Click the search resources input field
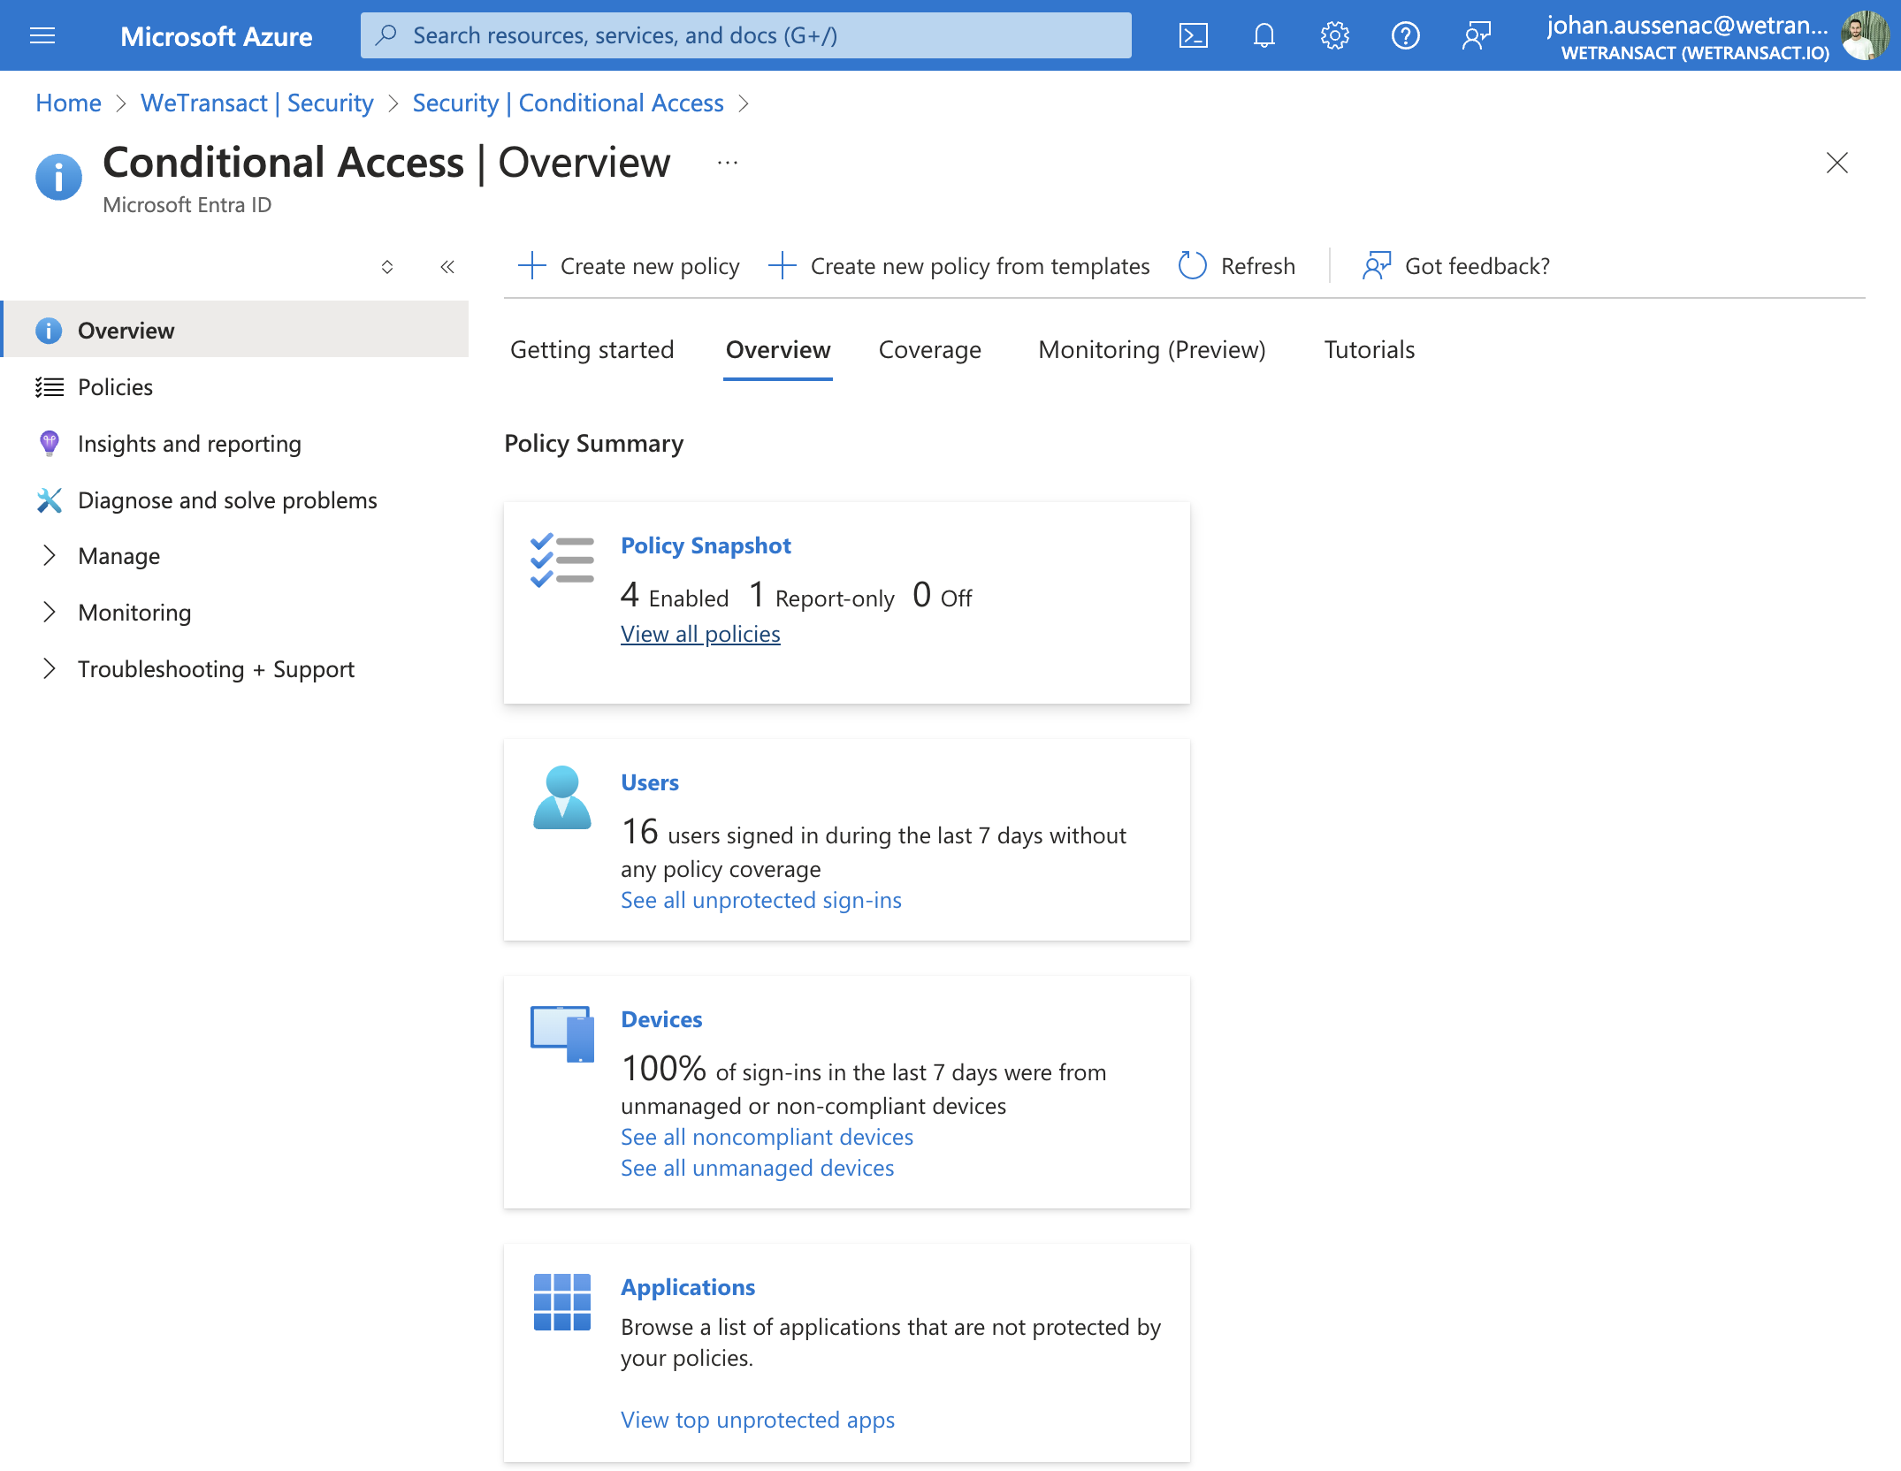The height and width of the screenshot is (1471, 1901). (x=746, y=35)
